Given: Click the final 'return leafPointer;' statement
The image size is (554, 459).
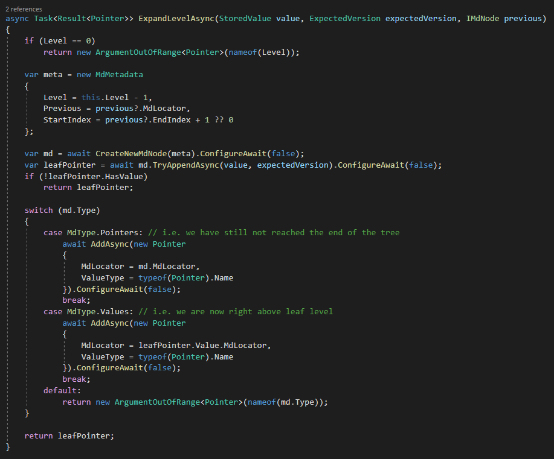Looking at the screenshot, I should coord(69,435).
